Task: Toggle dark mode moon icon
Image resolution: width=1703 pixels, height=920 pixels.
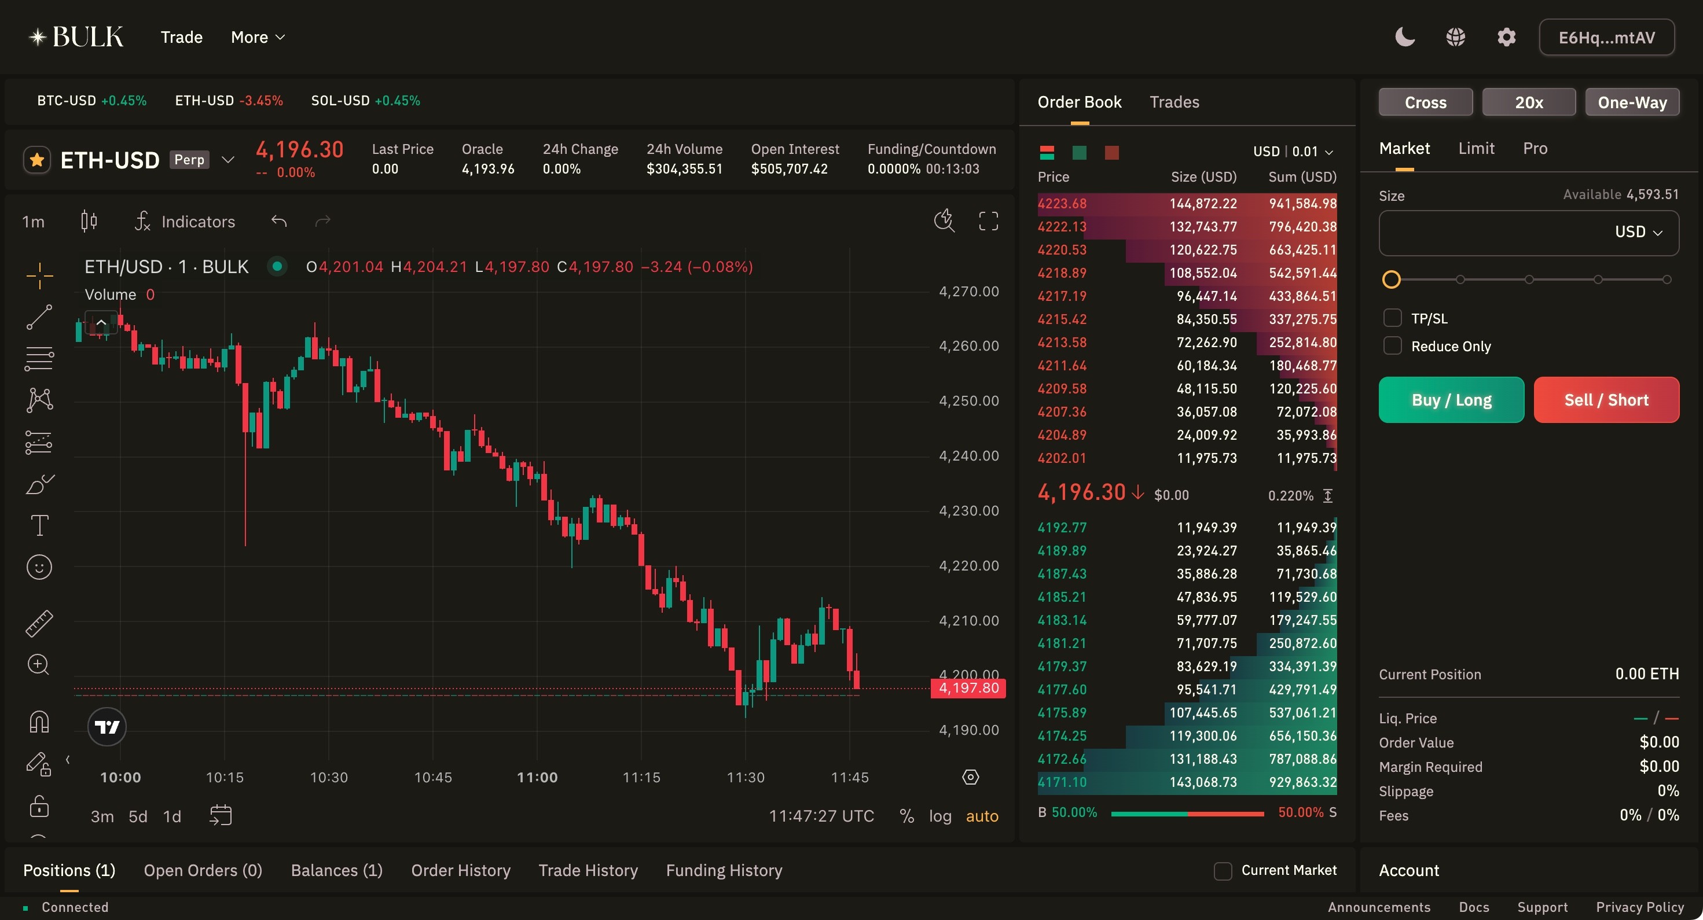Action: [x=1404, y=37]
